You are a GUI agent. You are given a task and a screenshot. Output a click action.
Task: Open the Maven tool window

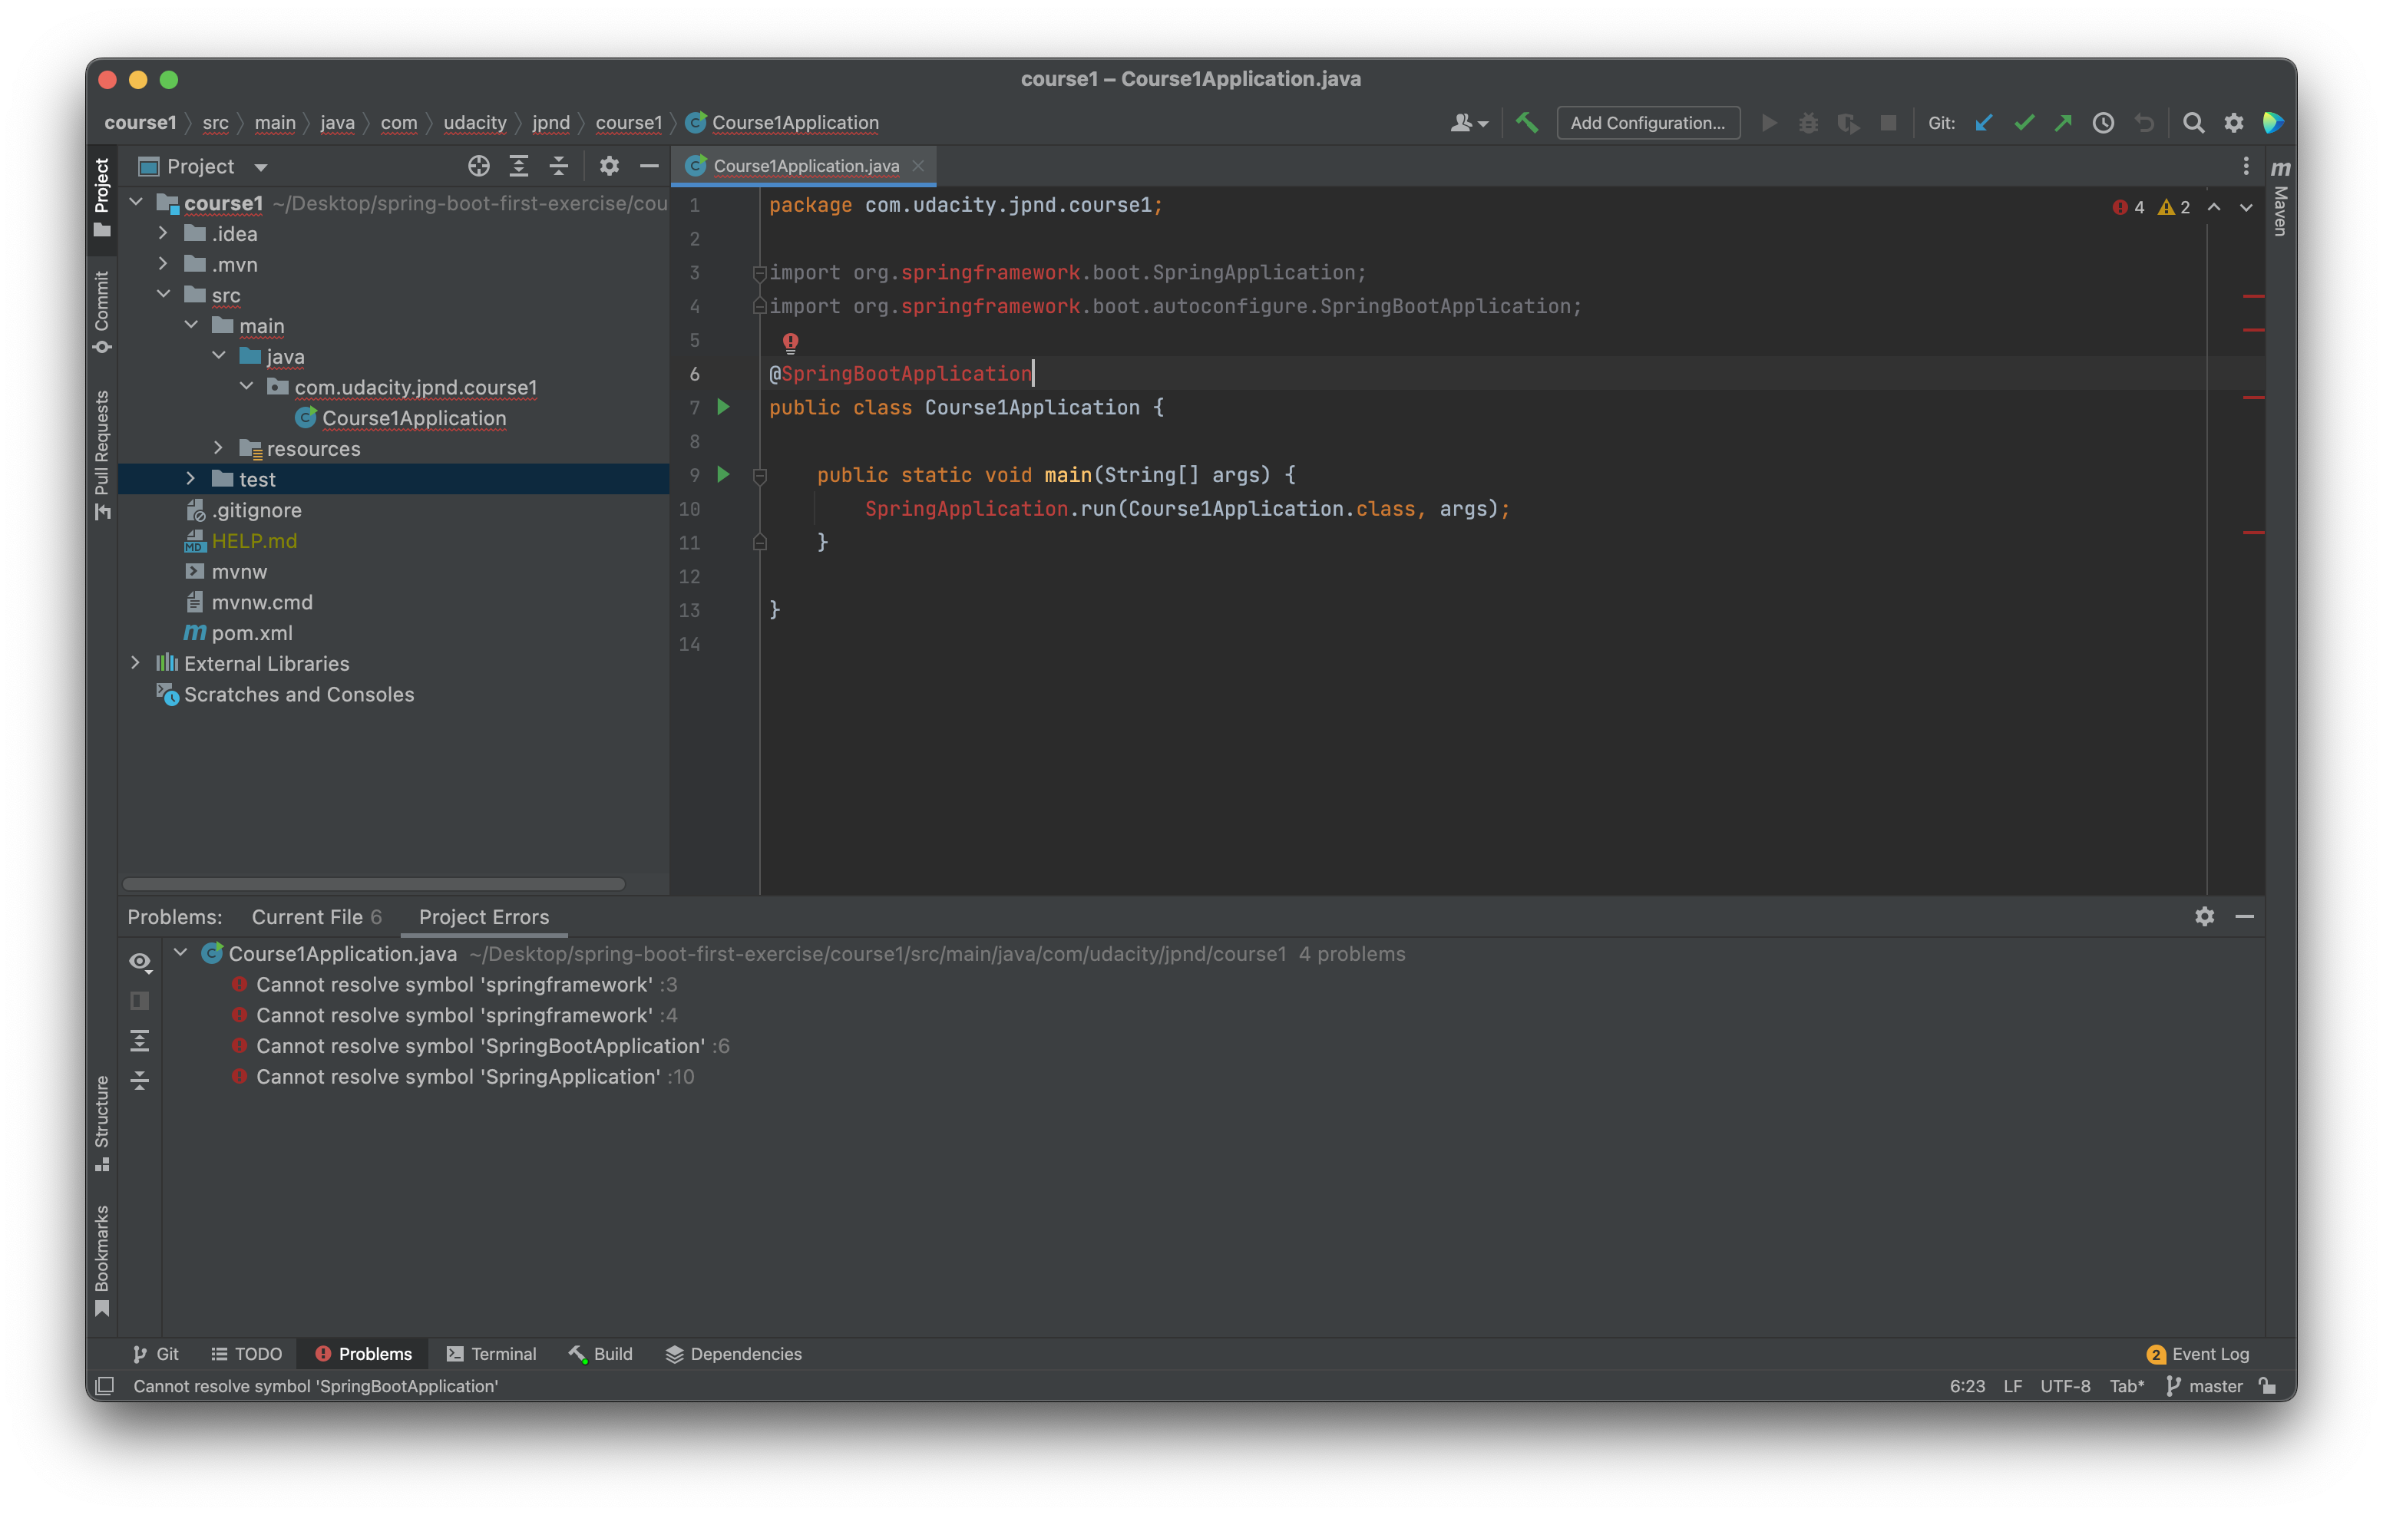tap(2281, 197)
